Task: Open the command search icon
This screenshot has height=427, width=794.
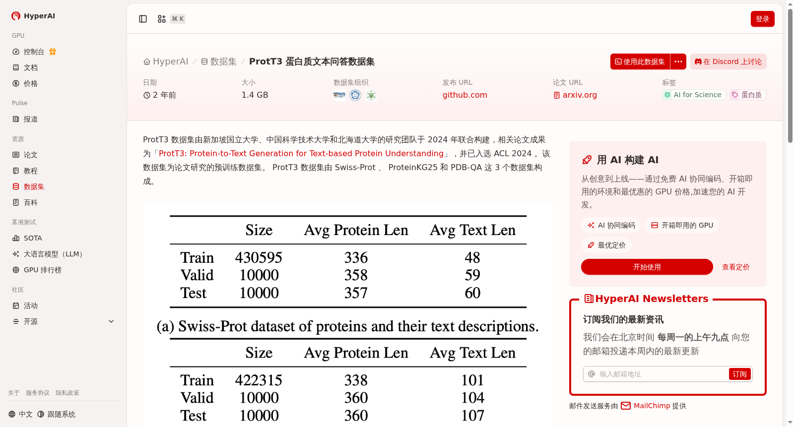Action: pos(162,19)
